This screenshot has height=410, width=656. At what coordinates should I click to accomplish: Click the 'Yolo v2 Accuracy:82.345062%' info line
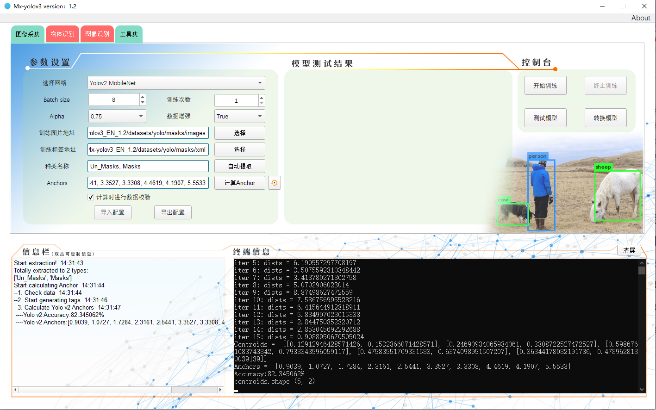coord(60,315)
